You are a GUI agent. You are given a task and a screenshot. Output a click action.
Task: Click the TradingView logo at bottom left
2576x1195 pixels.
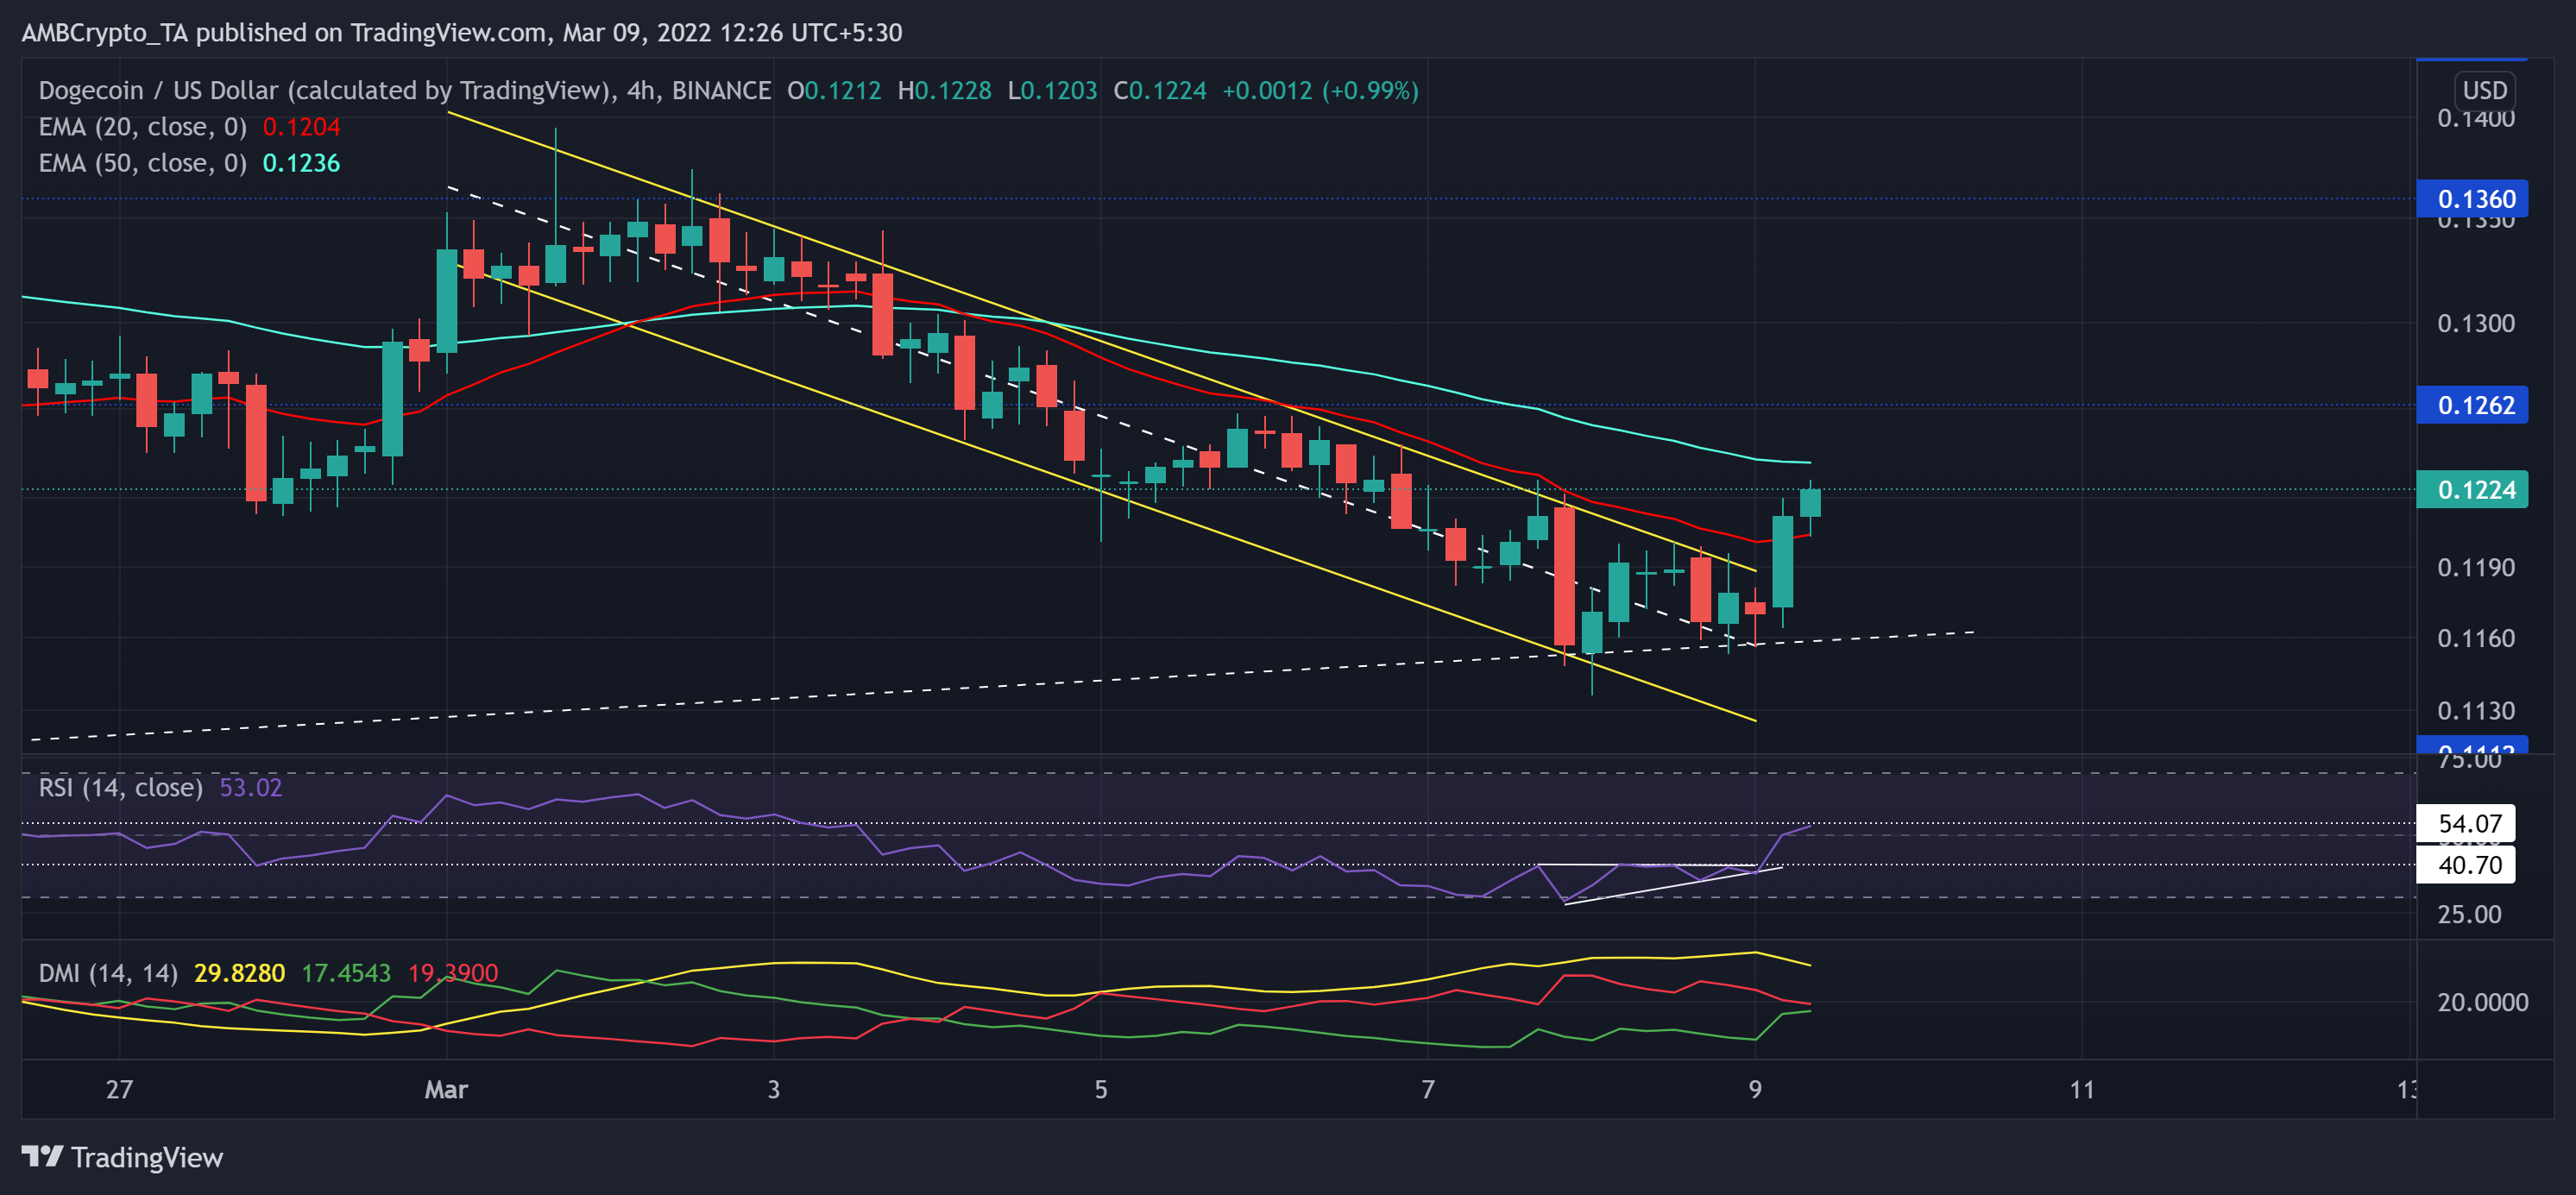point(122,1158)
